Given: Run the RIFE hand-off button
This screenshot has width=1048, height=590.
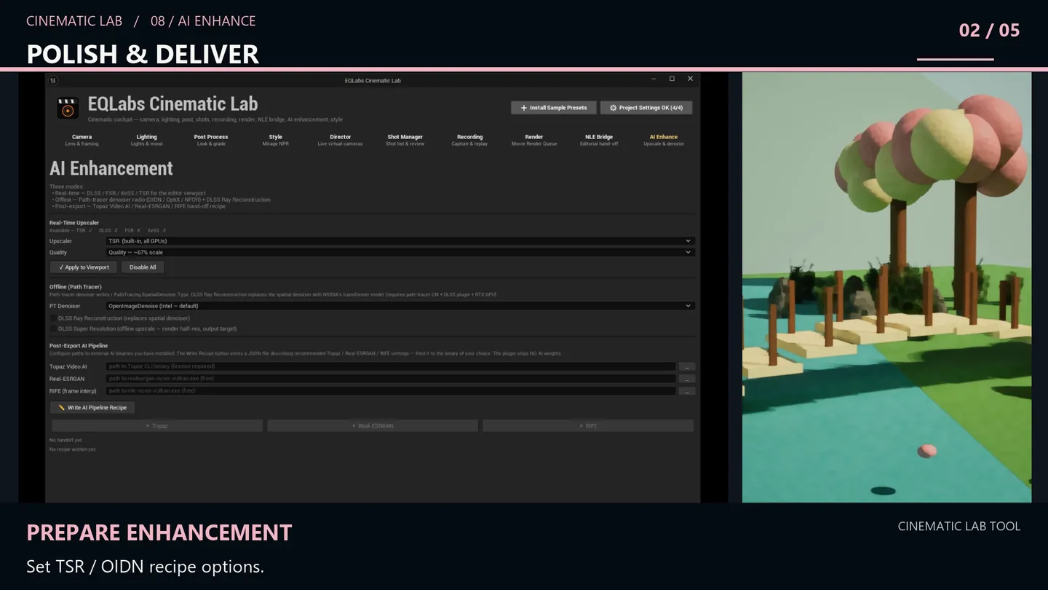Looking at the screenshot, I should click(588, 426).
